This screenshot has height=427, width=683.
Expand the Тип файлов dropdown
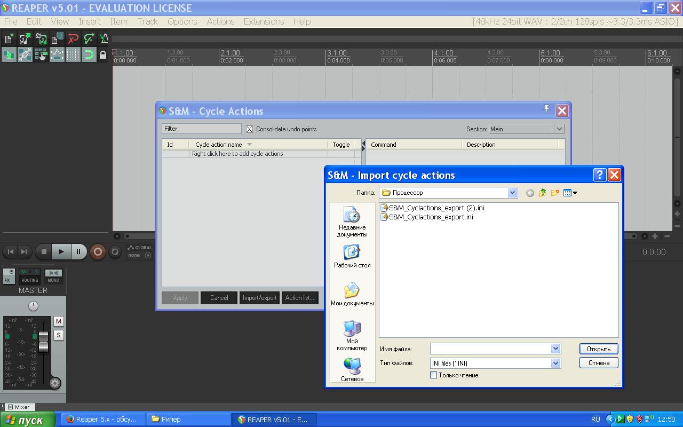coord(555,363)
